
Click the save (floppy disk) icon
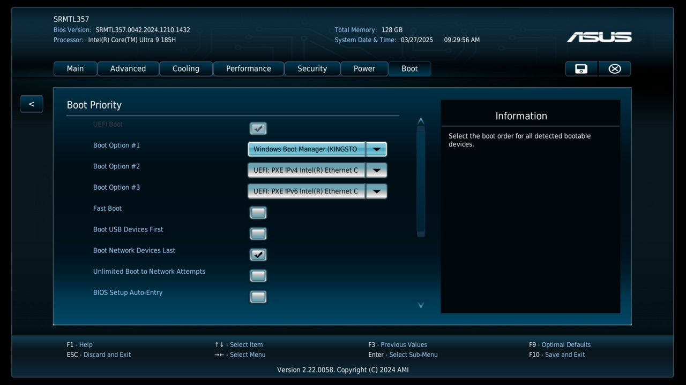click(x=581, y=69)
